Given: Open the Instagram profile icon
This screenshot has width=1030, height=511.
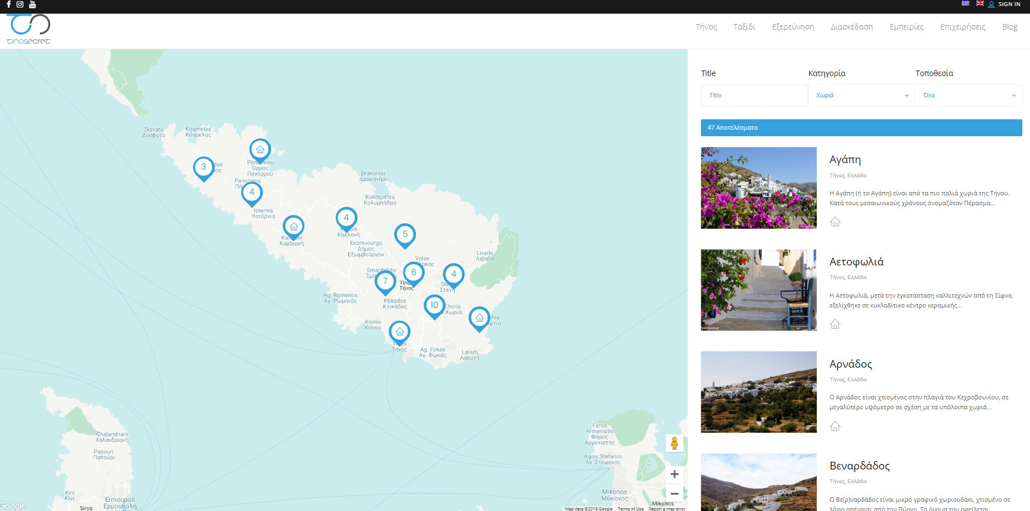Looking at the screenshot, I should point(20,4).
